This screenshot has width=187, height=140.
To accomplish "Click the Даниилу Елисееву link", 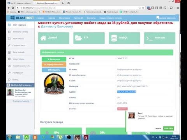I will (x=57, y=26).
